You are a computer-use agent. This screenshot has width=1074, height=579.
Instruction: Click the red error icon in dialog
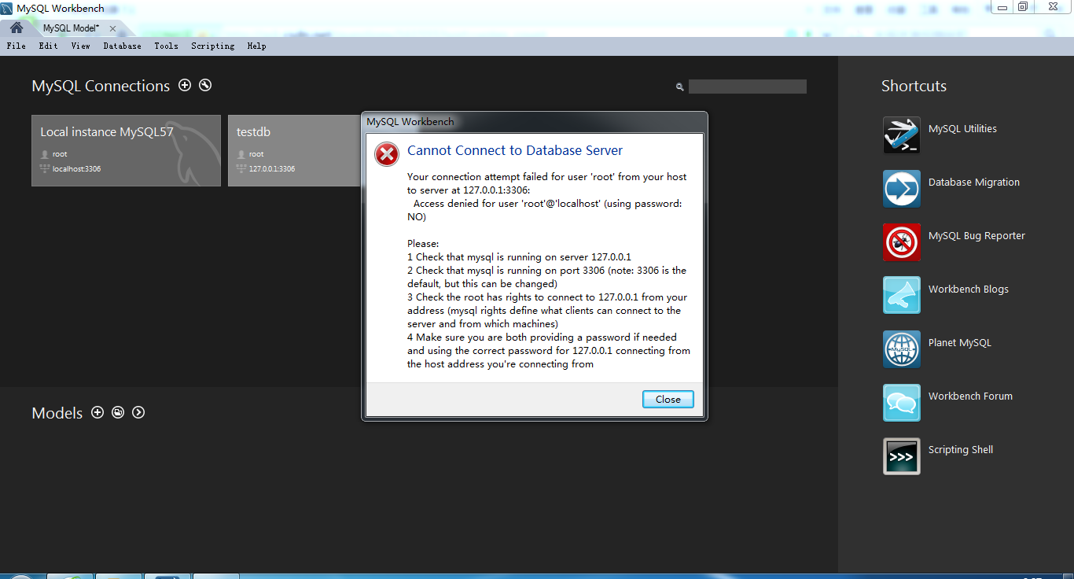pyautogui.click(x=386, y=154)
